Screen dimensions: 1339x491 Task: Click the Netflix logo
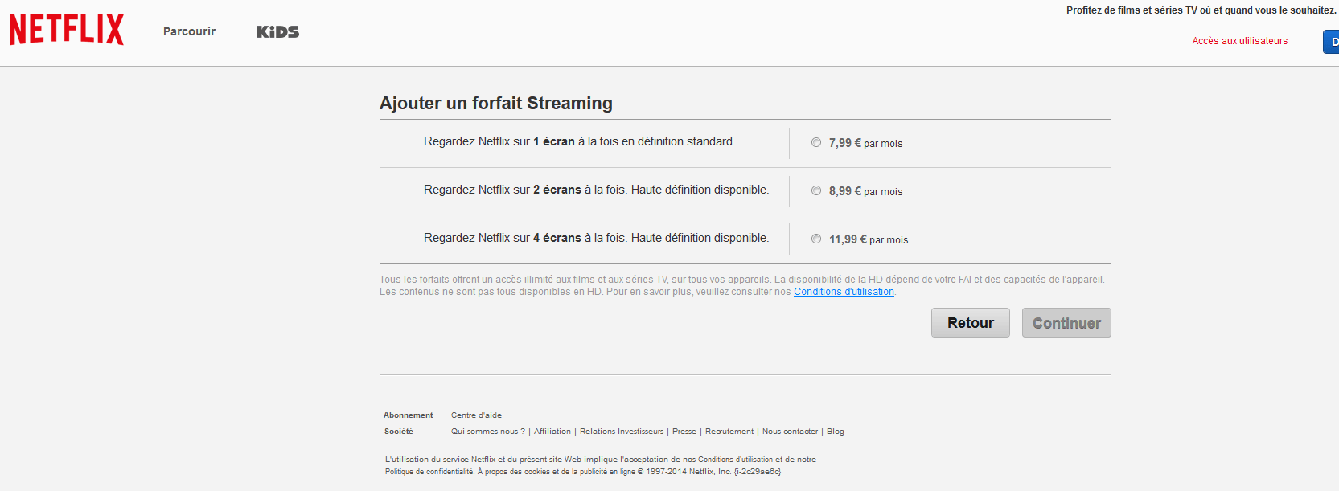coord(67,30)
